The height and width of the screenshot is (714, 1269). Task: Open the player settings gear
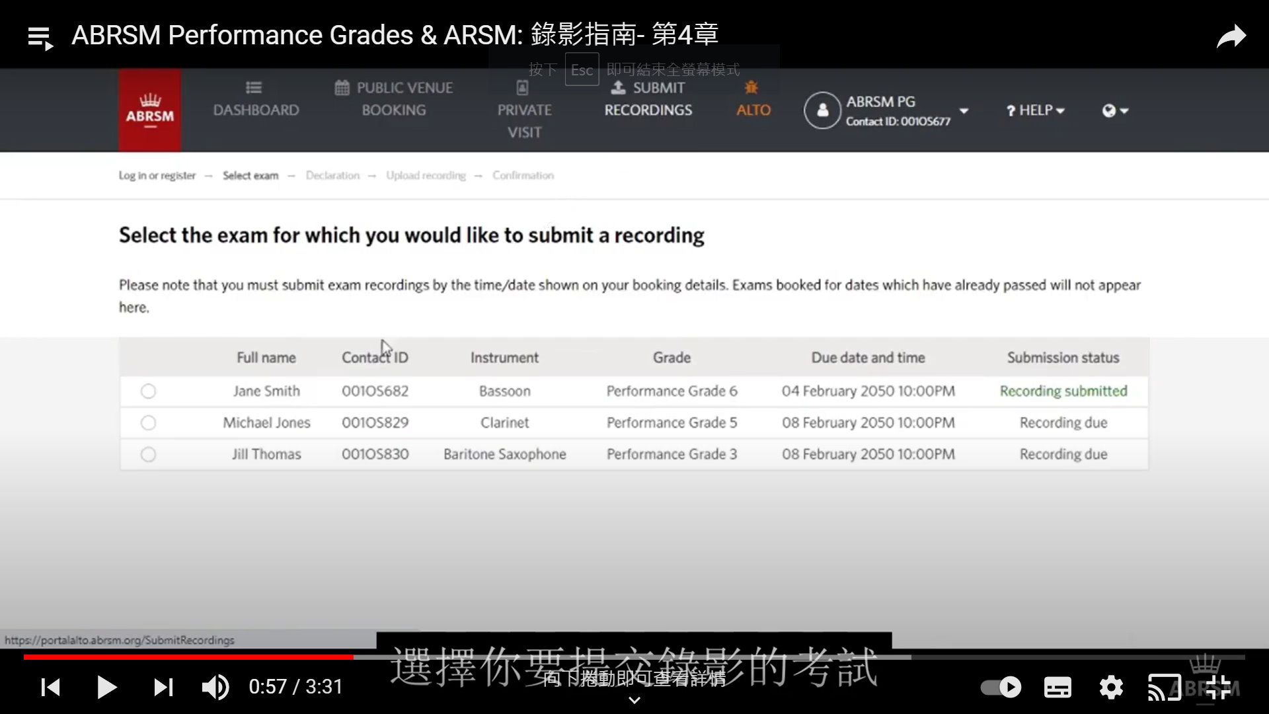(x=1111, y=688)
